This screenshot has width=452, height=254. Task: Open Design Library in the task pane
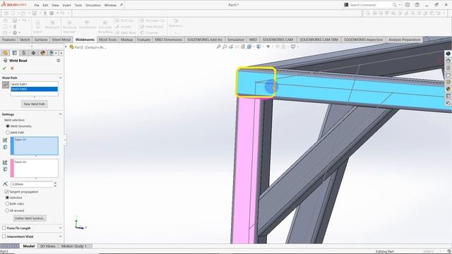click(448, 68)
